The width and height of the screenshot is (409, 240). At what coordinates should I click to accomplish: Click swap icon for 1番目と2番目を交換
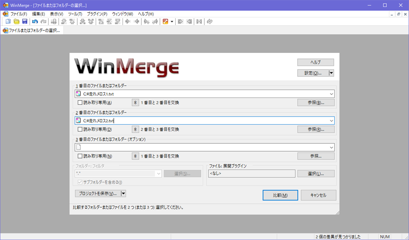[135, 102]
